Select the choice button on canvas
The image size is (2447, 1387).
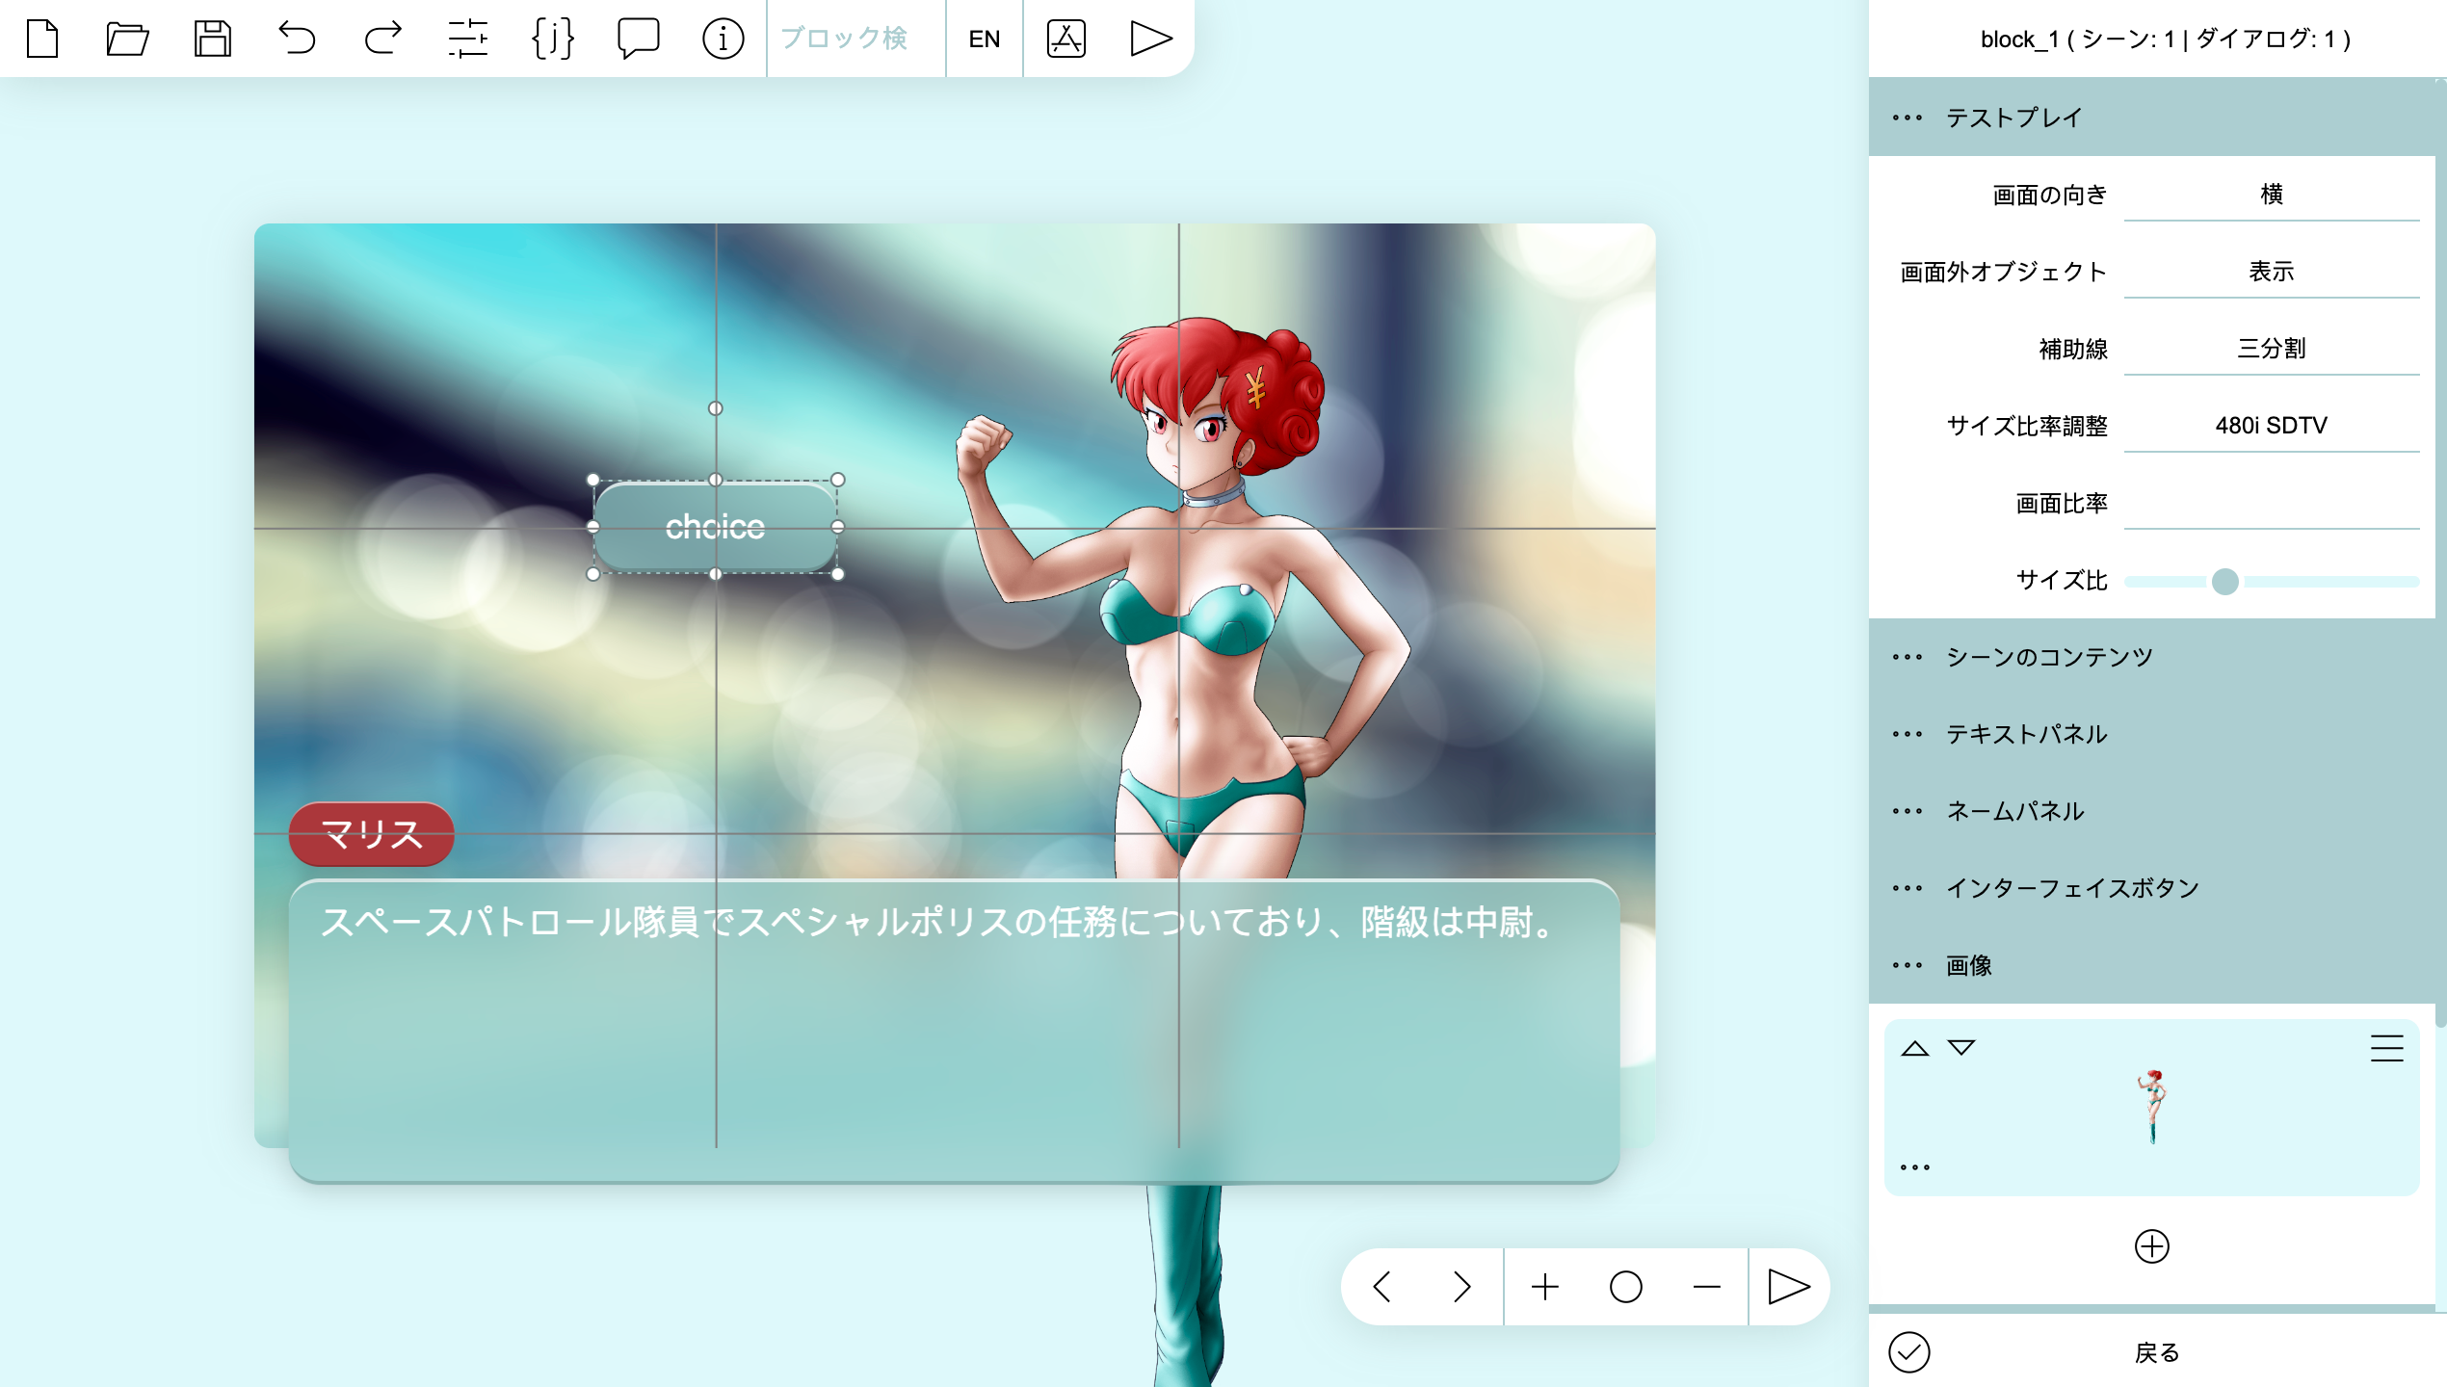click(x=715, y=527)
